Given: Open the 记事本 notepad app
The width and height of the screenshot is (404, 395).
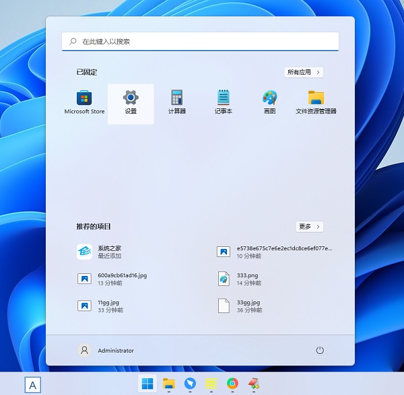Looking at the screenshot, I should (x=224, y=102).
